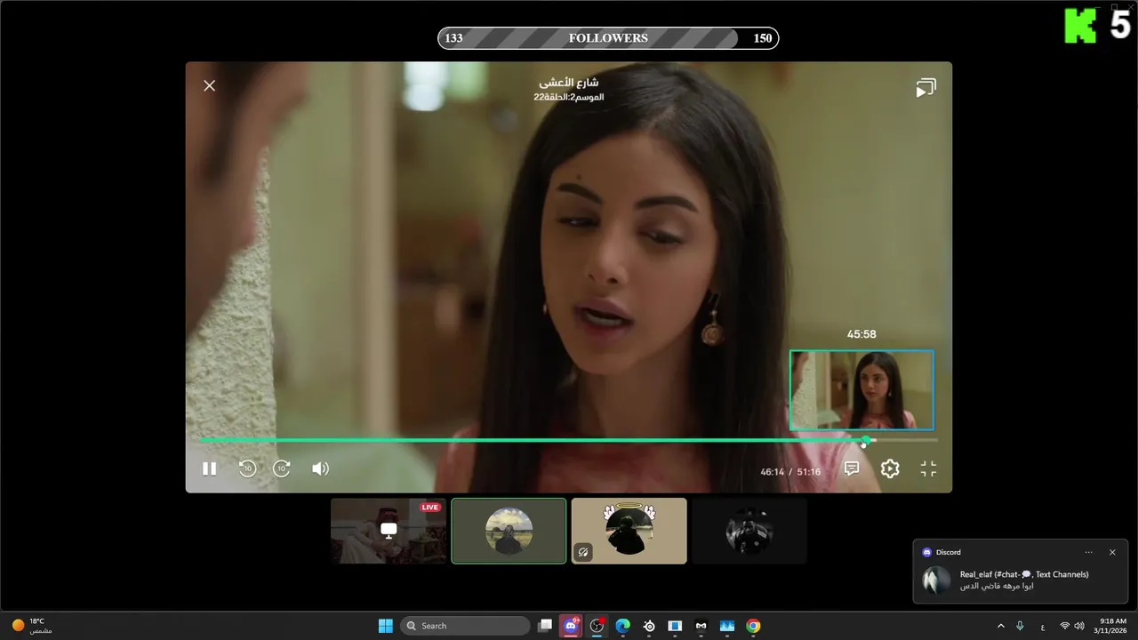Open the Wi-Fi network tray icon
1138x640 pixels.
point(1065,626)
